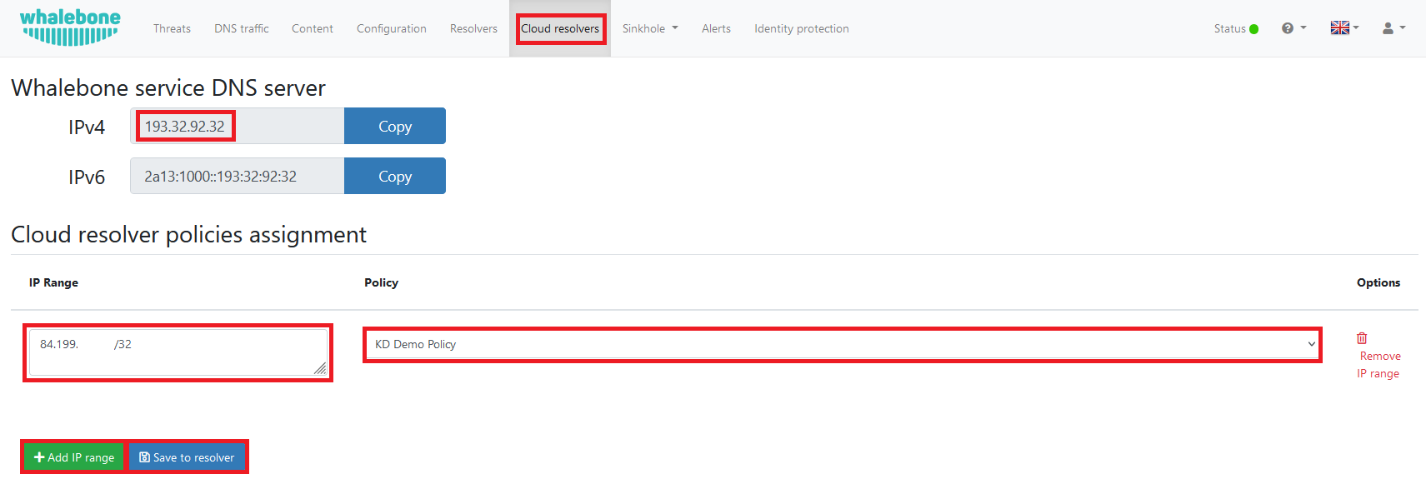The height and width of the screenshot is (489, 1426).
Task: Open the Alerts page
Action: (716, 28)
